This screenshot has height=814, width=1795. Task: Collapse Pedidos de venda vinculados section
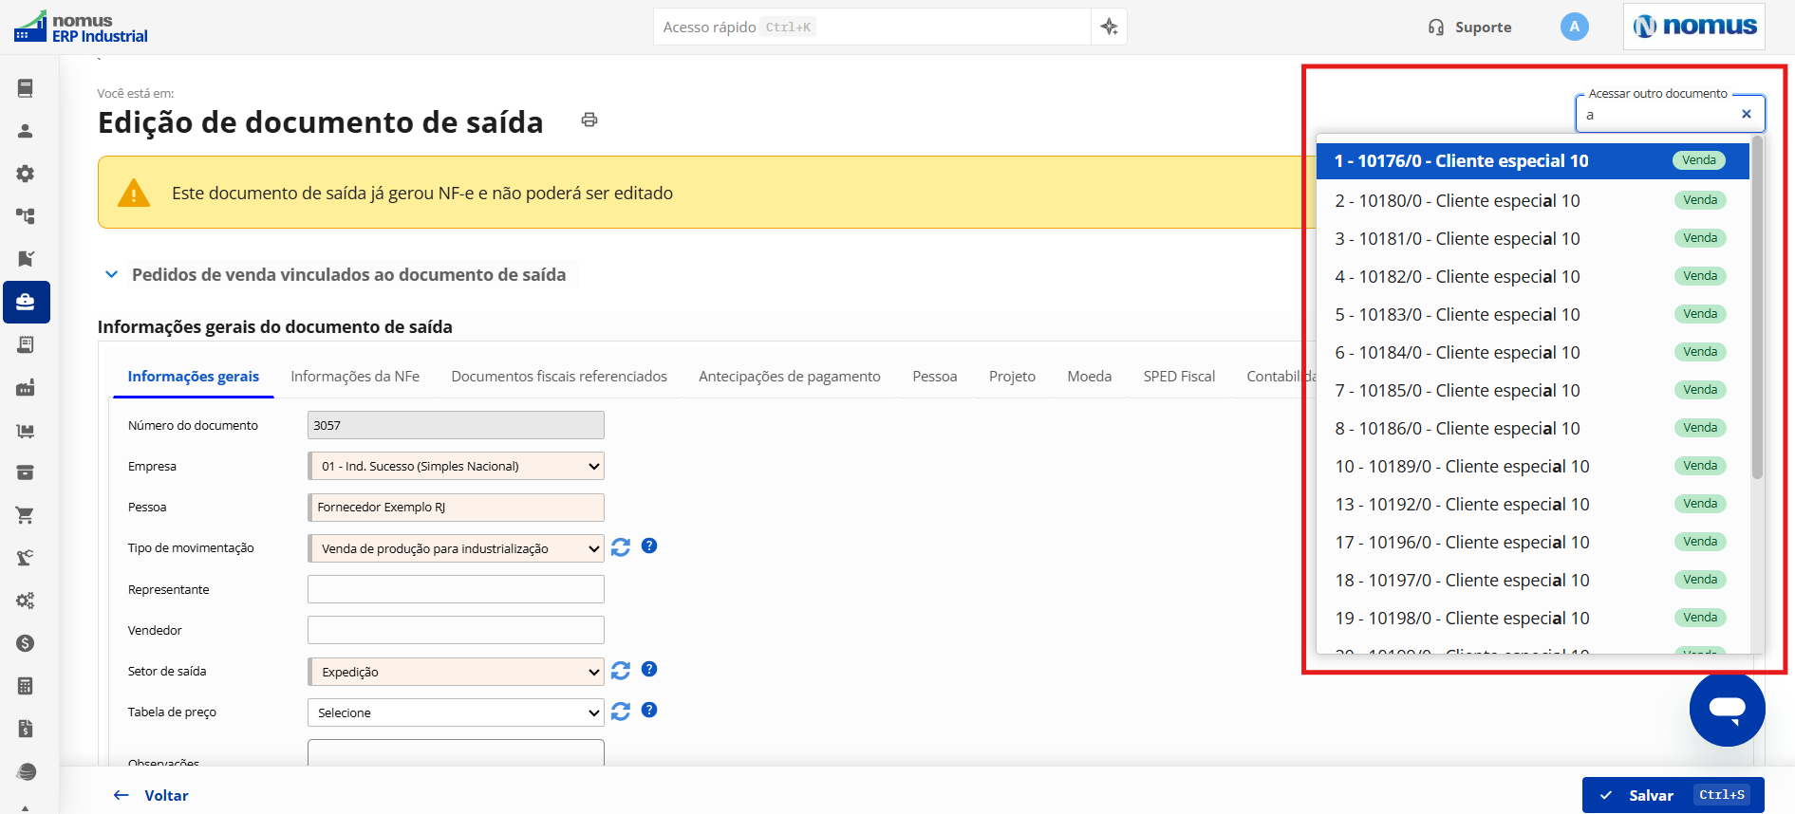coord(111,274)
